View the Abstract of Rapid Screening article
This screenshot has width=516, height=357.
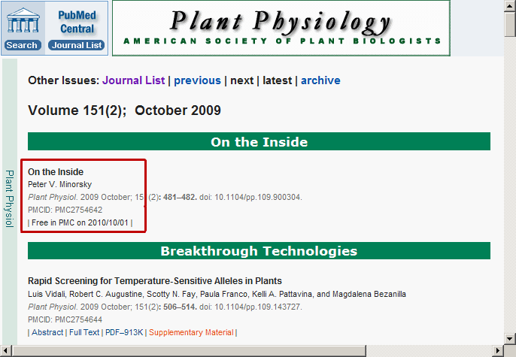pos(47,332)
